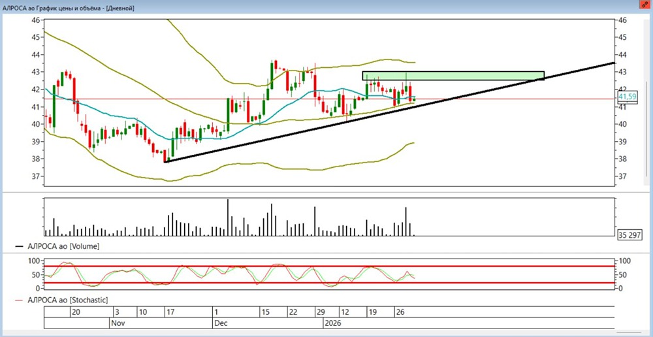Click the 22 date label on time axis
Image resolution: width=653 pixels, height=337 pixels.
(x=293, y=312)
